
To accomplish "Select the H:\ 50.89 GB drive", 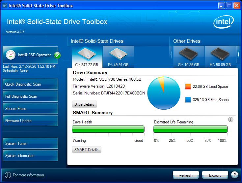I will (220, 57).
